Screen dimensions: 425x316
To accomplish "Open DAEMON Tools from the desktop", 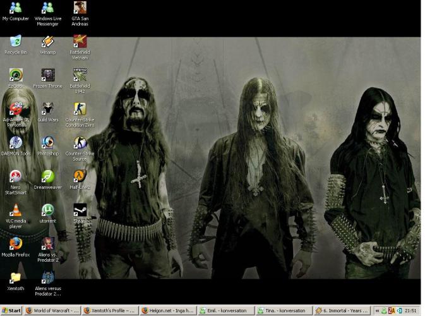I will point(16,143).
